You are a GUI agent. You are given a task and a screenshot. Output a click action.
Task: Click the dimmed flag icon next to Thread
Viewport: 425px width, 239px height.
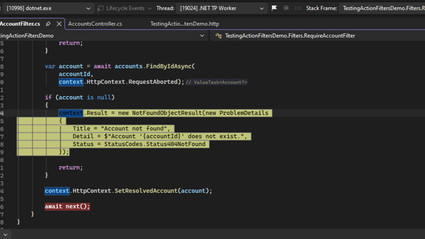(x=286, y=8)
